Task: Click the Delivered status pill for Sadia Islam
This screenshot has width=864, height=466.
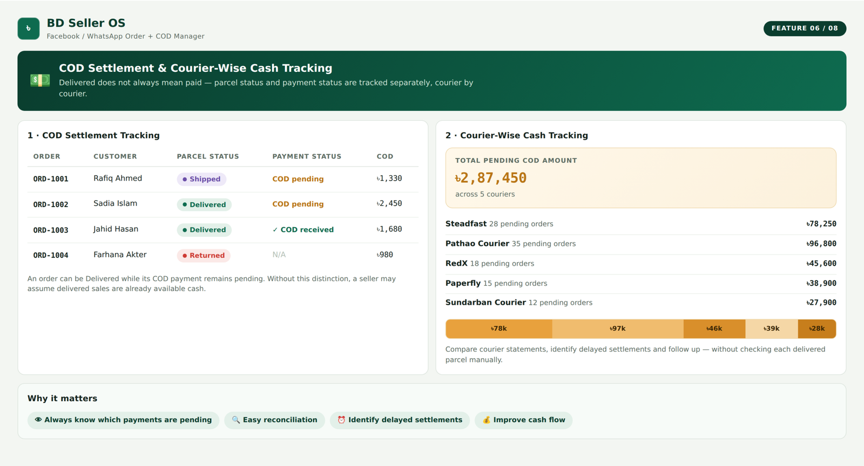Action: tap(204, 204)
